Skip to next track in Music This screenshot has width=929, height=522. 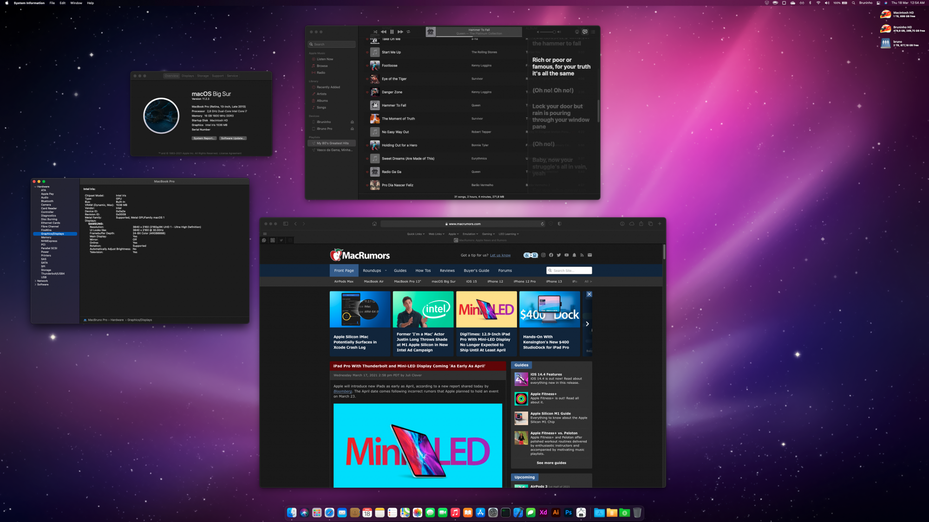[x=400, y=32]
